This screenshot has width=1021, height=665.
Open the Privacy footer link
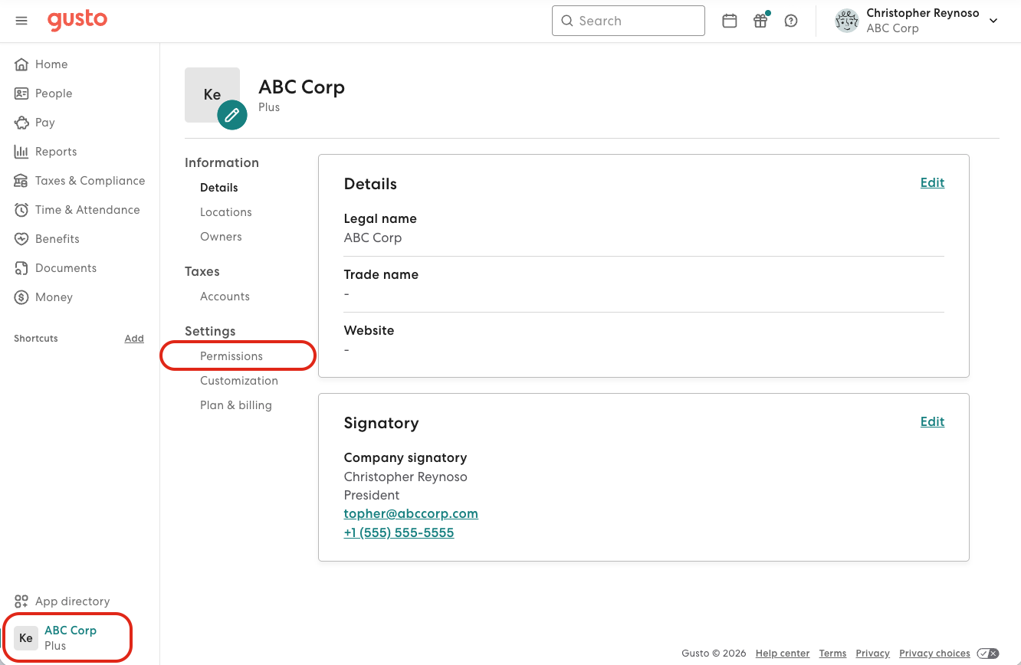coord(873,654)
